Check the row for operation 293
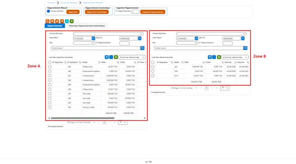 point(50,67)
